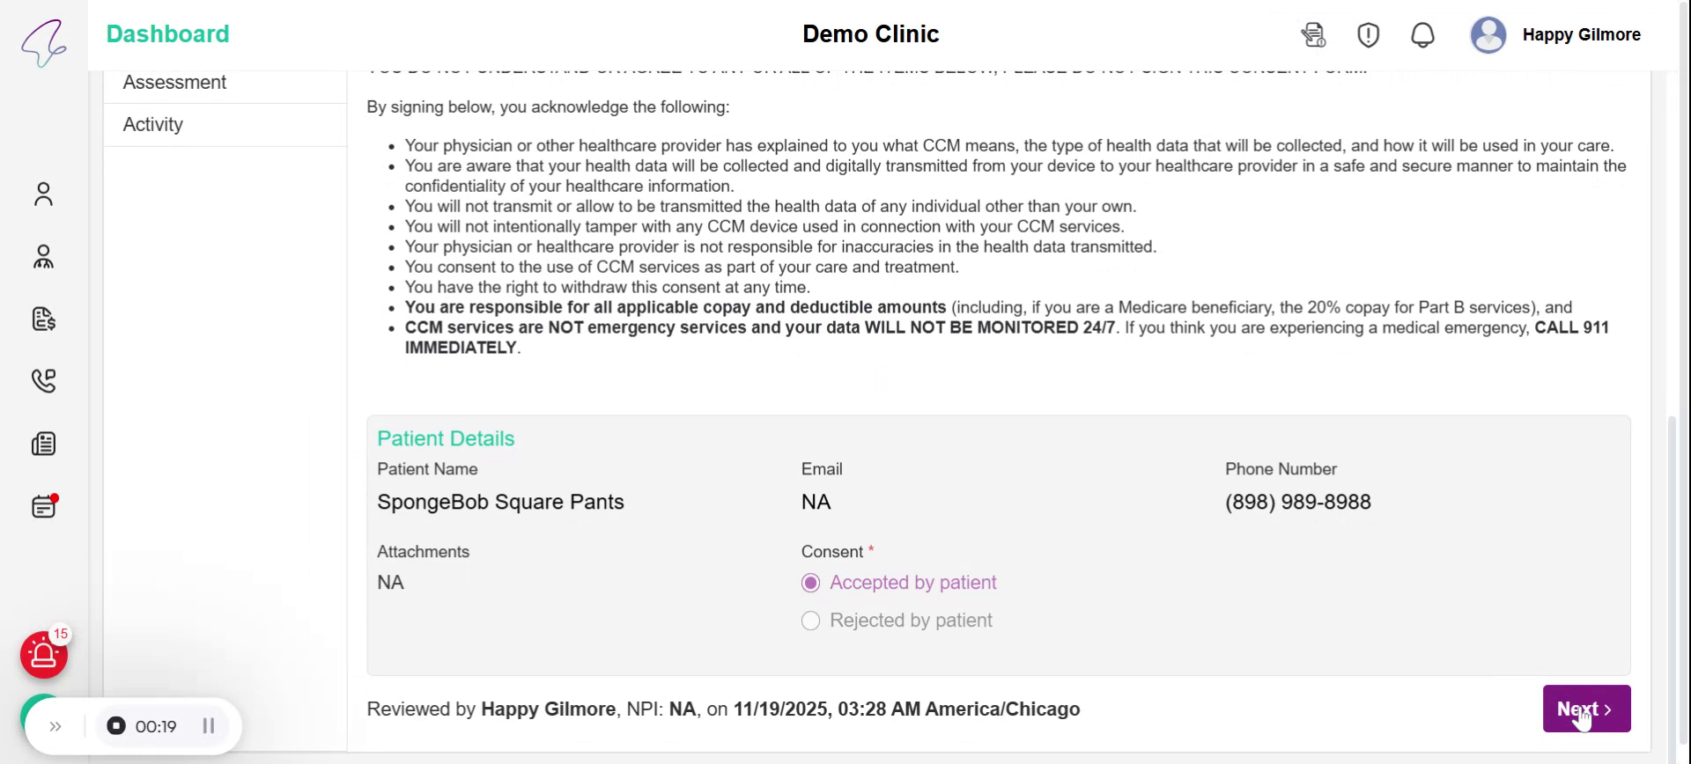Open the reports list sidebar icon
The image size is (1691, 764).
point(43,444)
